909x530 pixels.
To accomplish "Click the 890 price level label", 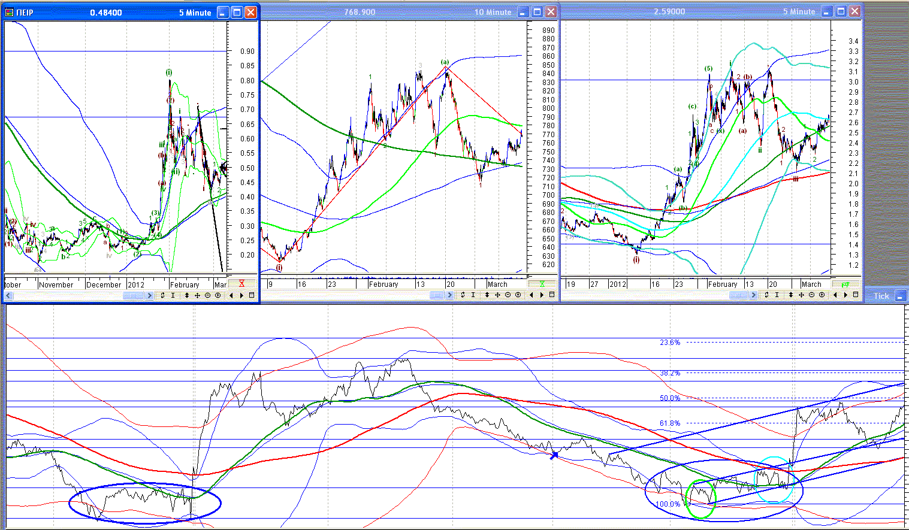I will click(548, 31).
